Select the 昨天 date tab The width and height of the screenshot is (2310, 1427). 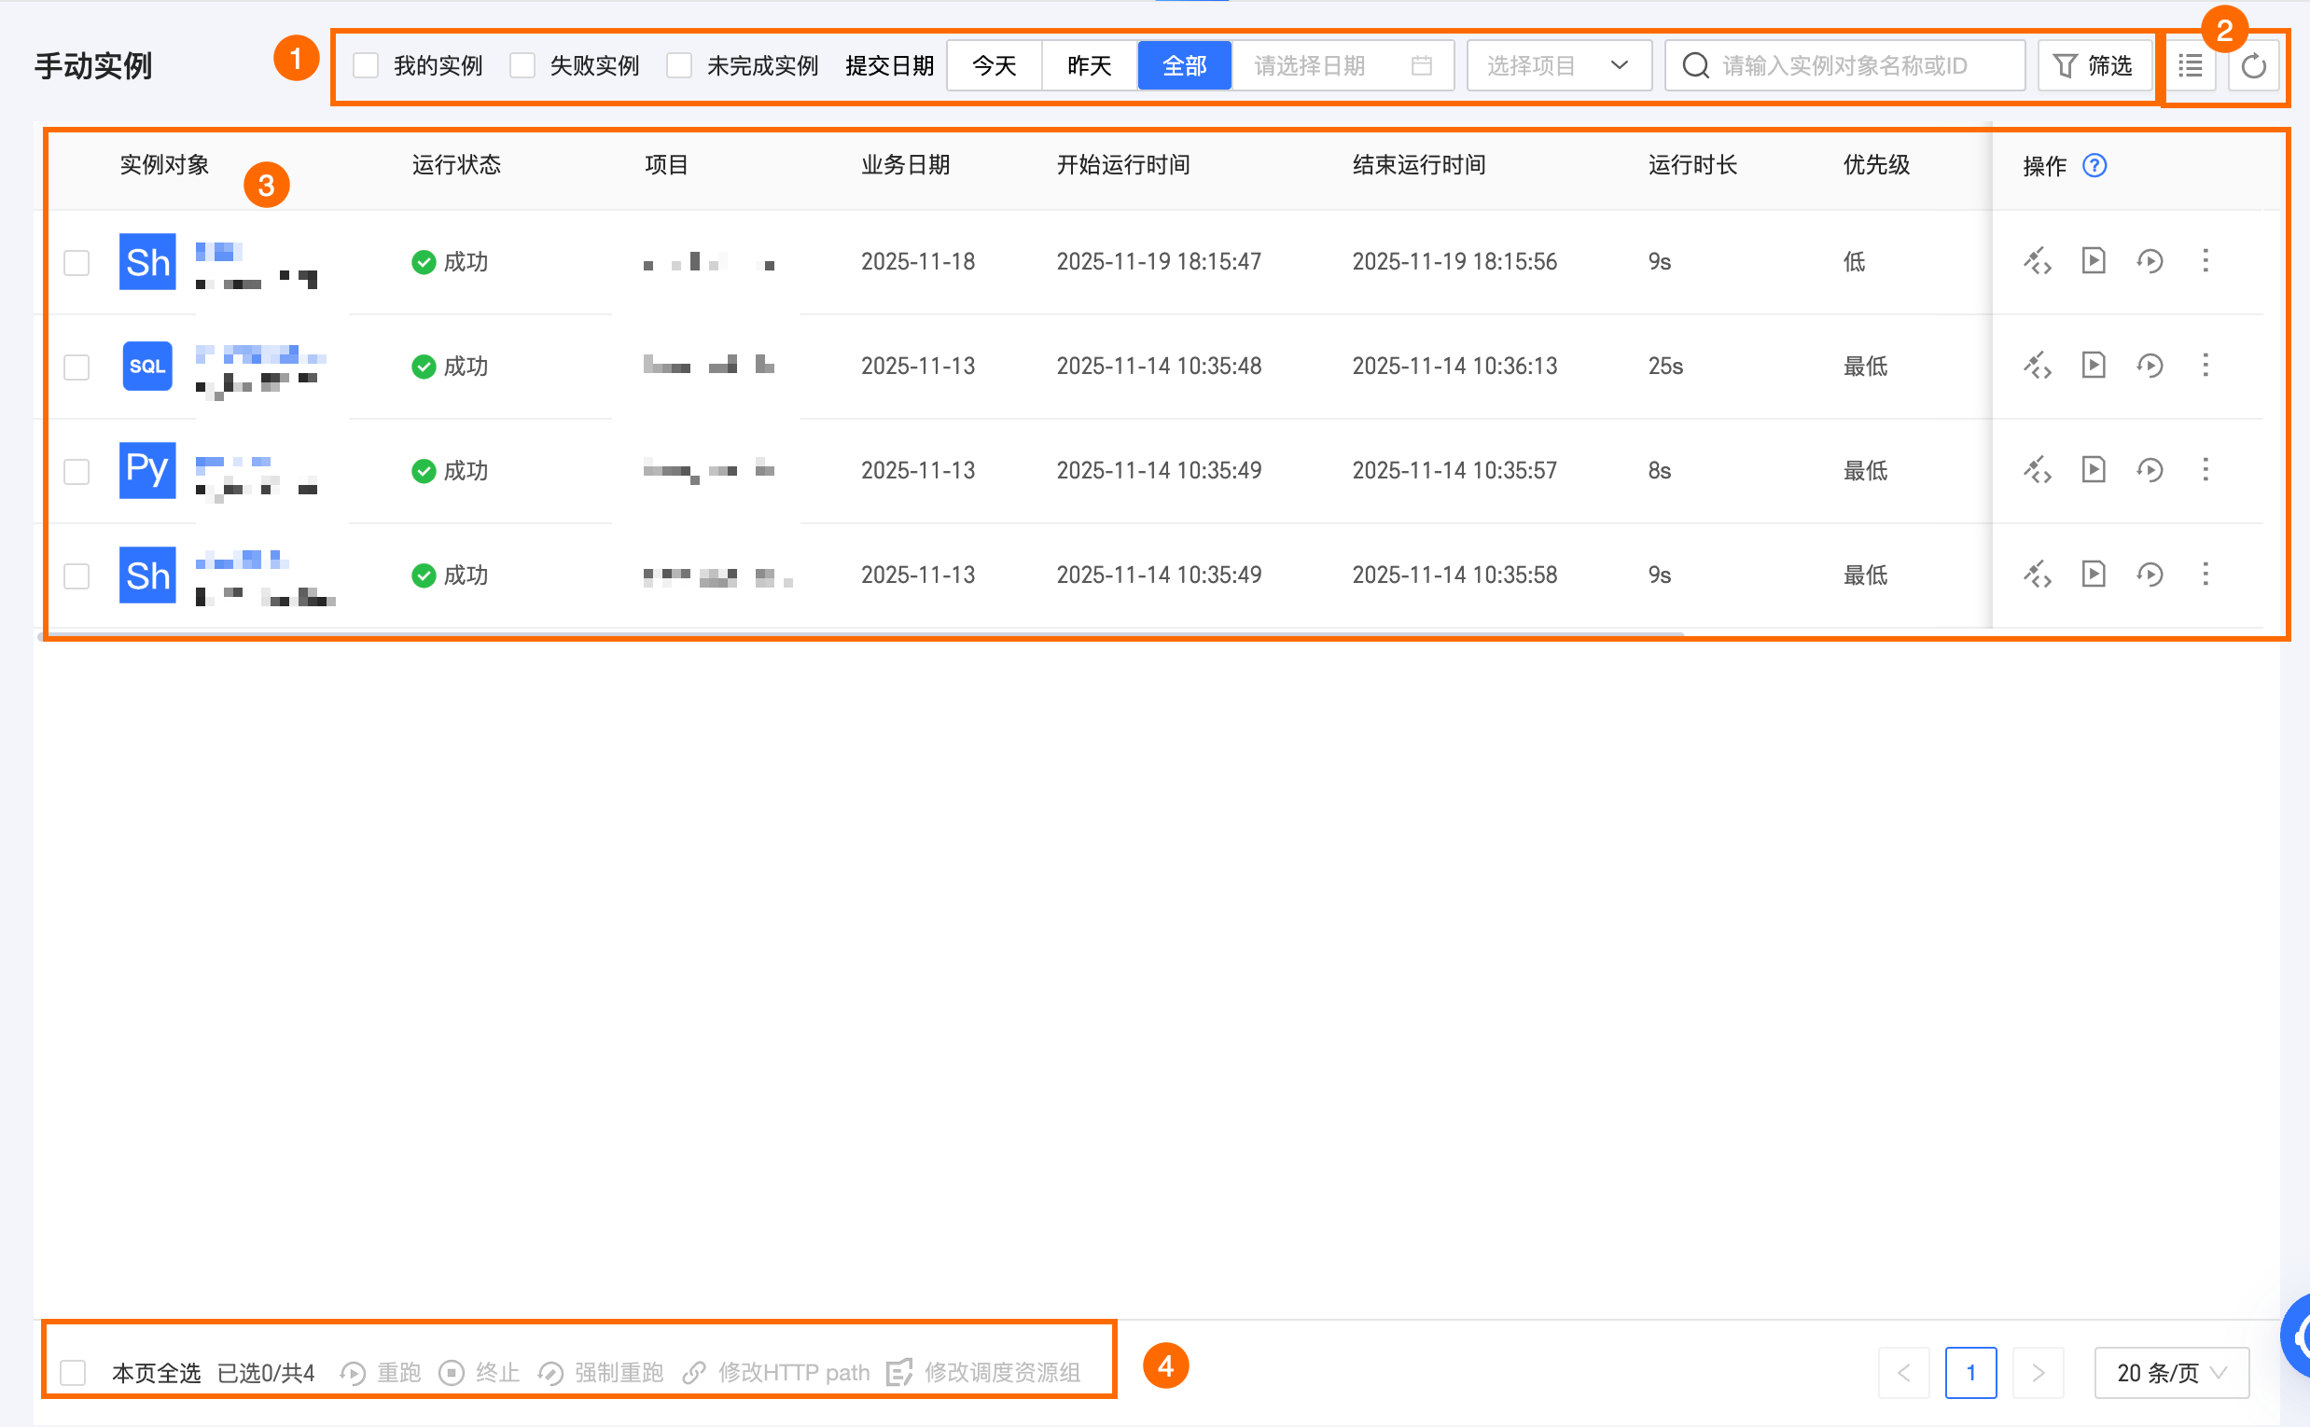pyautogui.click(x=1090, y=66)
